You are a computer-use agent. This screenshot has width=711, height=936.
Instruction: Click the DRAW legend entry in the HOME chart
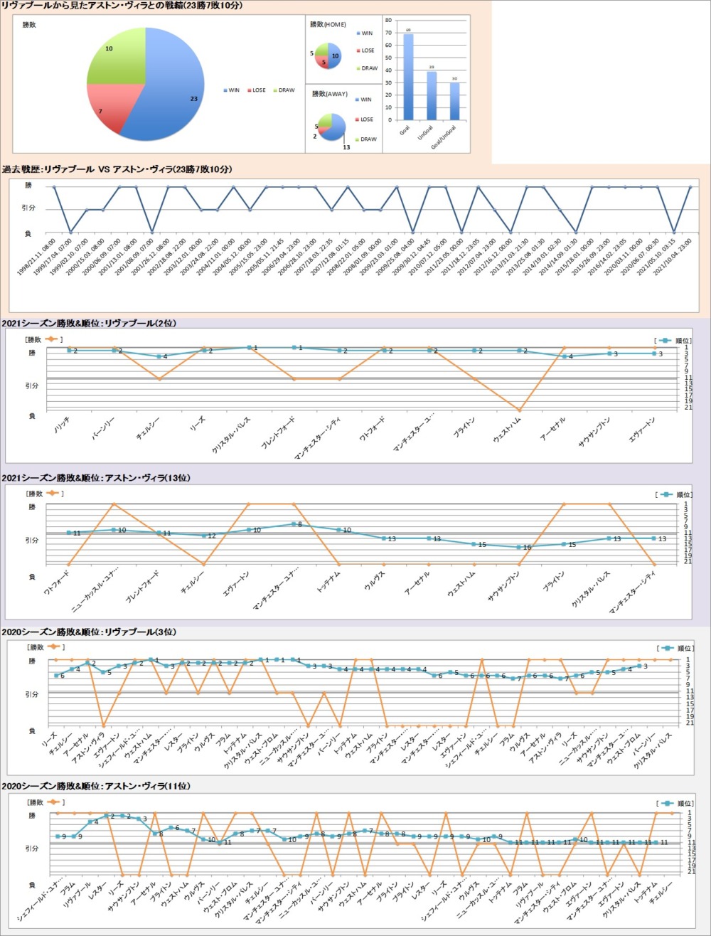367,68
